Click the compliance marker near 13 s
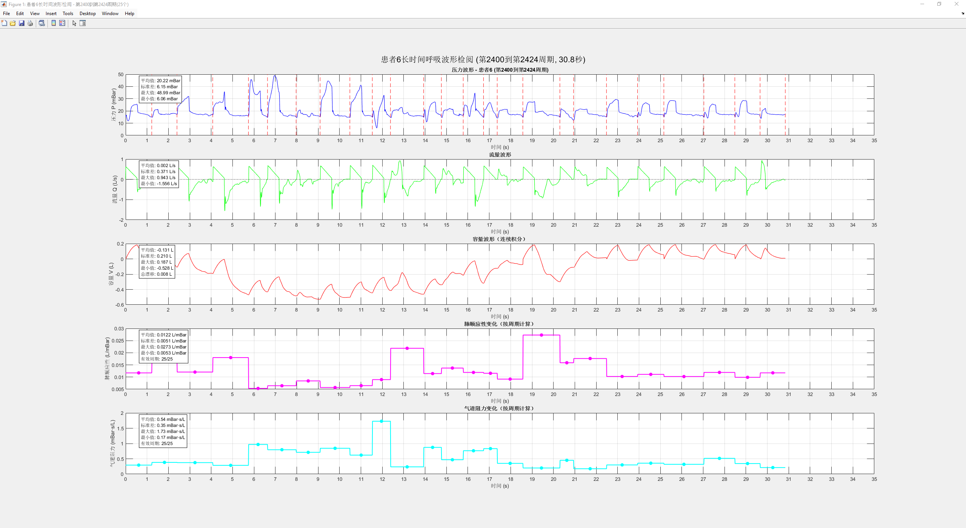 coord(407,348)
